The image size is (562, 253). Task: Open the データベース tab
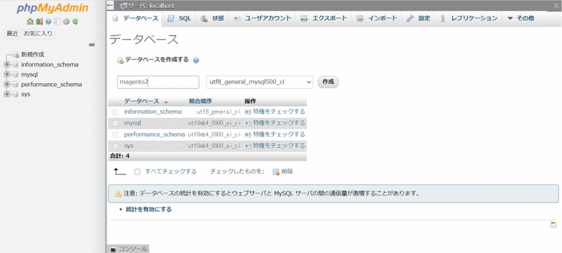pyautogui.click(x=135, y=19)
